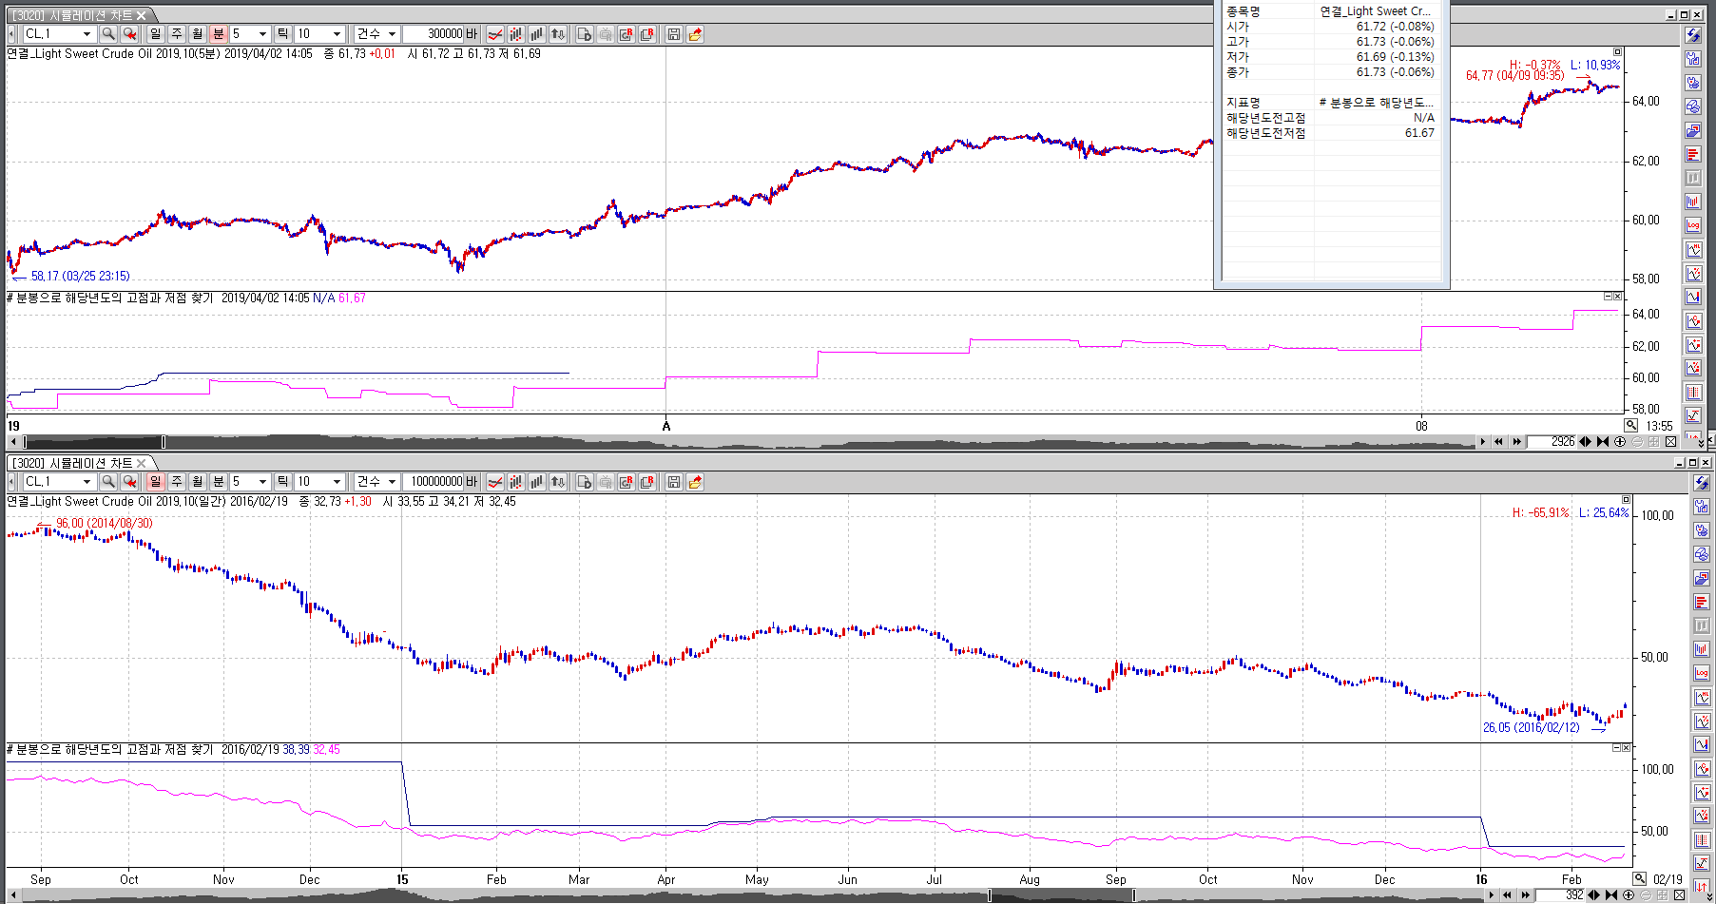The height and width of the screenshot is (904, 1716).
Task: Open the CL.1 symbol dropdown in top toolbar
Action: pos(87,34)
